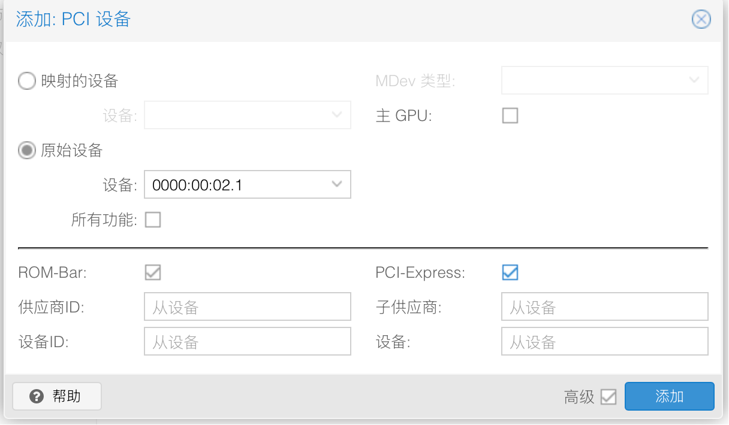Click the 供应商ID input field
This screenshot has width=729, height=425.
click(x=247, y=307)
